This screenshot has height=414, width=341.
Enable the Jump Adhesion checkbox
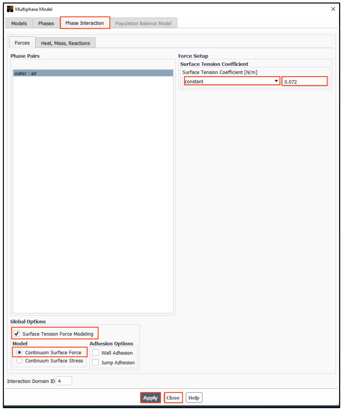pyautogui.click(x=96, y=362)
